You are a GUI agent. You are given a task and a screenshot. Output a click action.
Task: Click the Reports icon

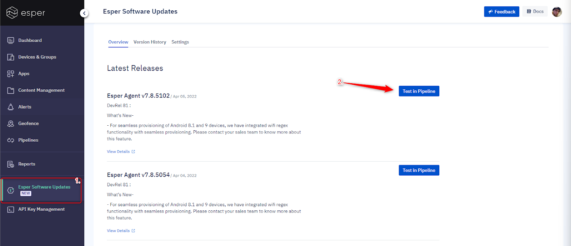click(x=11, y=164)
